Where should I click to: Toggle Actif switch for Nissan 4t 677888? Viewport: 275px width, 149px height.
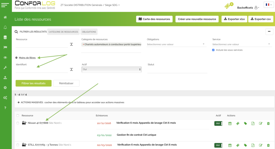coord(218,123)
